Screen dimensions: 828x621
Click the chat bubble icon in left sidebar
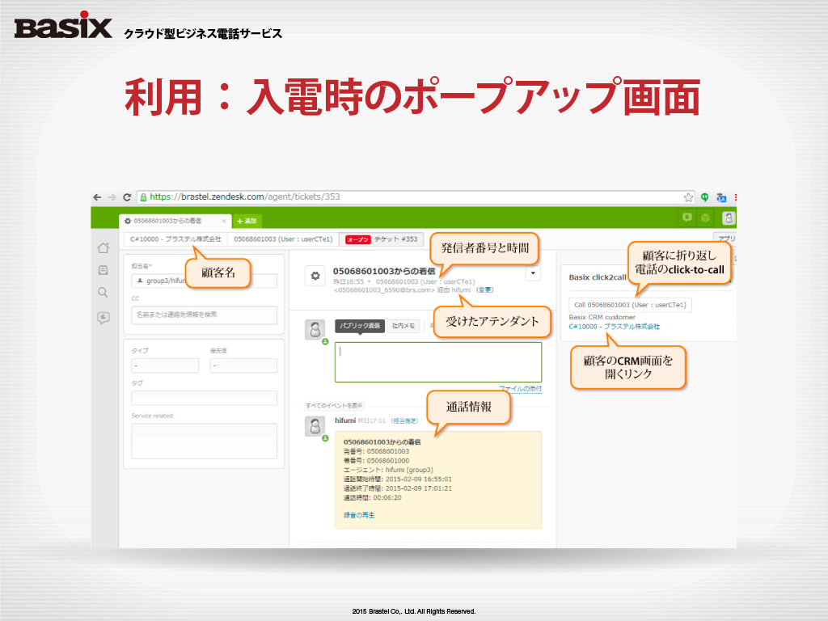(x=103, y=318)
